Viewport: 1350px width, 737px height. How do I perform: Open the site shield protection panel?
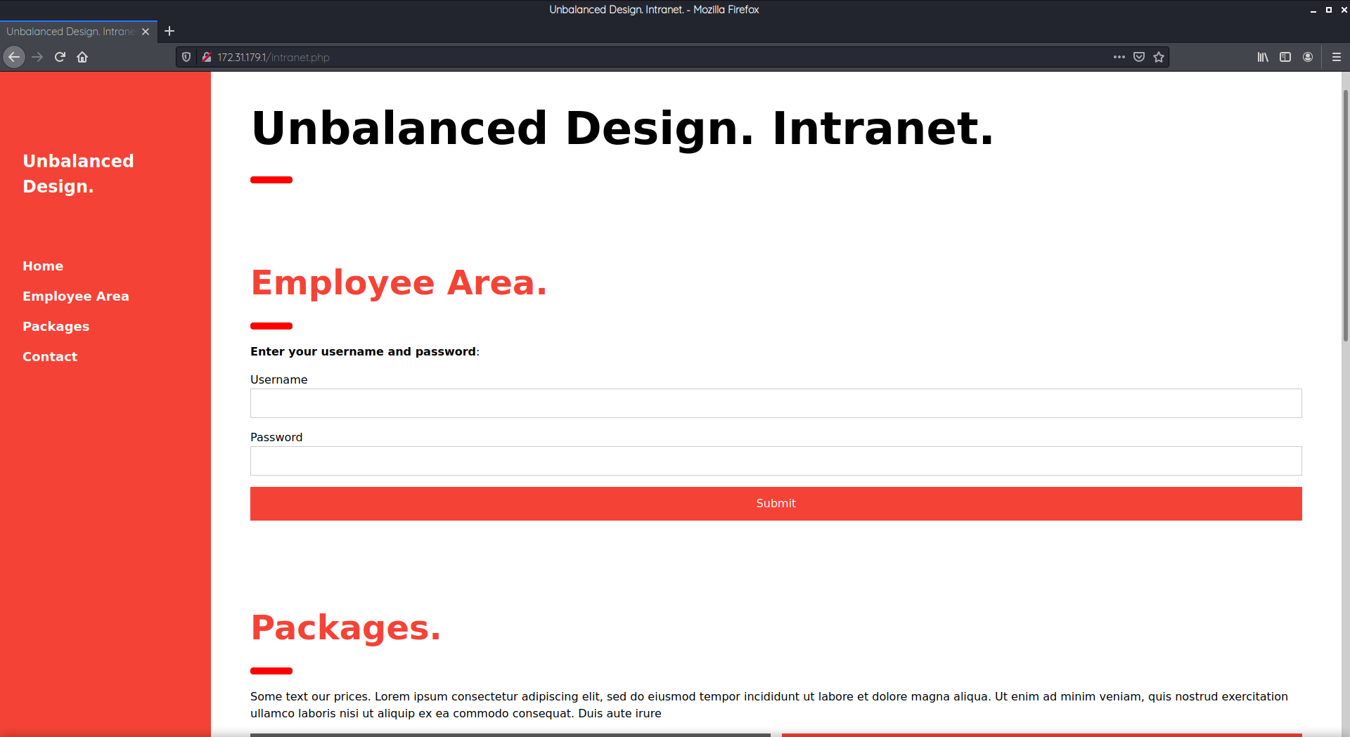[186, 57]
